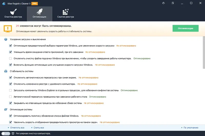Check Отключить очистку файла подкачки Windows
Viewport: 205px width, 136px height.
click(x=11, y=59)
